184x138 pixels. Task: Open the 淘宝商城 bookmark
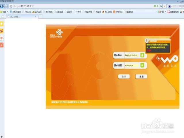87,12
